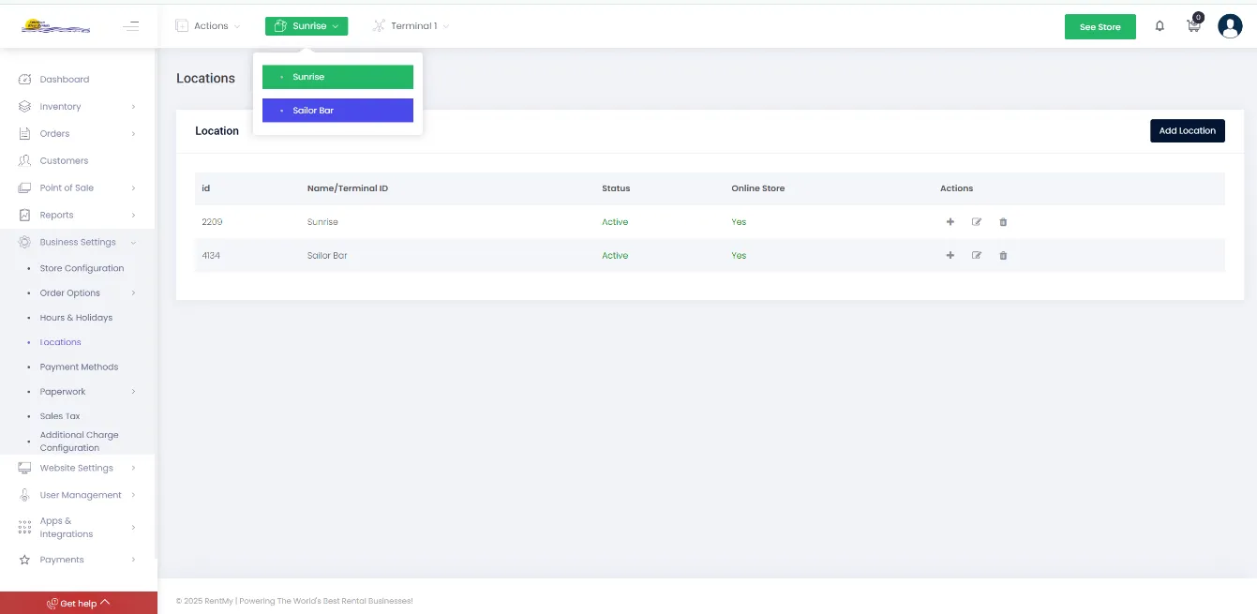1257x614 pixels.
Task: Open the shopping cart icon
Action: tap(1192, 25)
